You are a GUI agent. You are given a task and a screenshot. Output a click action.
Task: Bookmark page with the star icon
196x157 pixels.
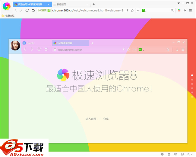(132, 10)
